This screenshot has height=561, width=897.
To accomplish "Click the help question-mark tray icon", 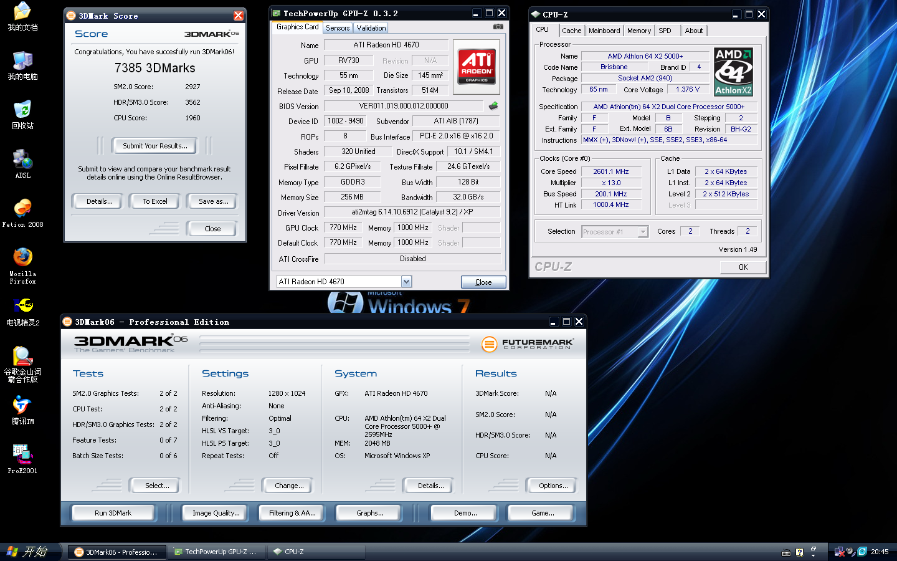I will click(x=799, y=552).
